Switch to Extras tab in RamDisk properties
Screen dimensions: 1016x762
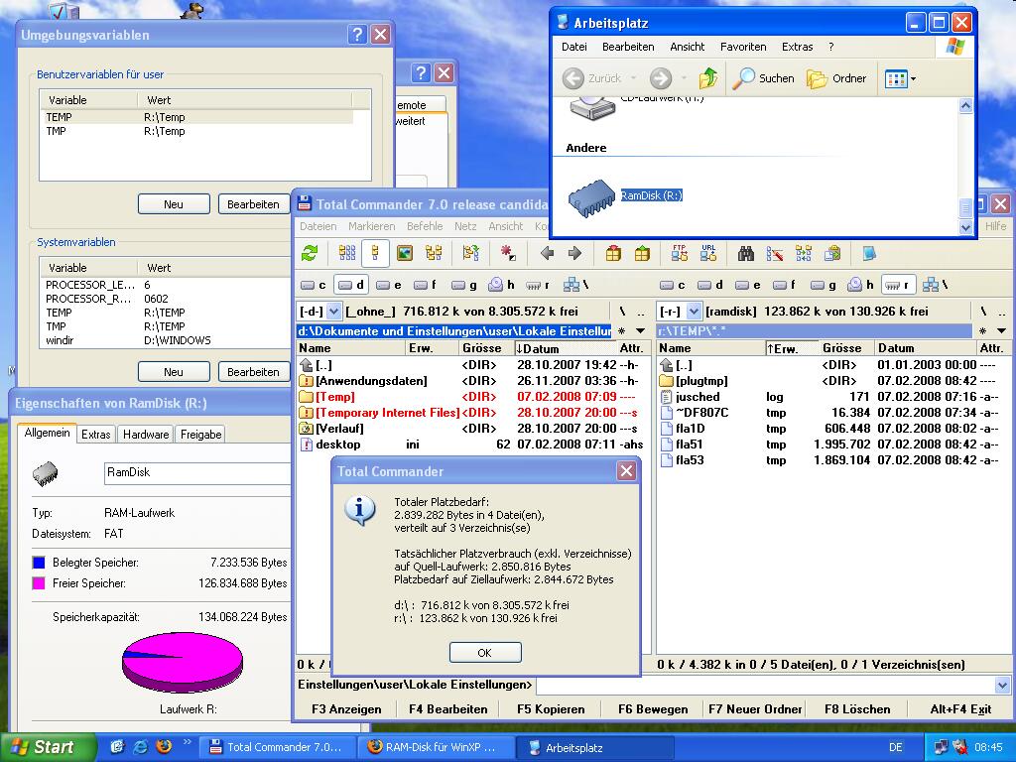pyautogui.click(x=96, y=435)
